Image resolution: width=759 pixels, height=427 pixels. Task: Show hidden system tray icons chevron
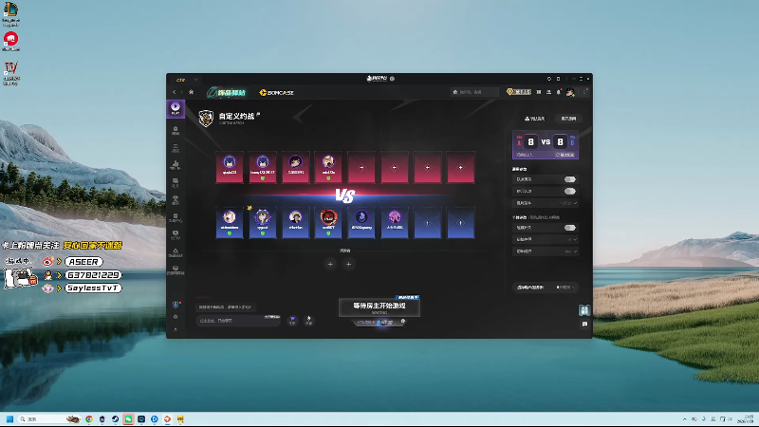[684, 419]
